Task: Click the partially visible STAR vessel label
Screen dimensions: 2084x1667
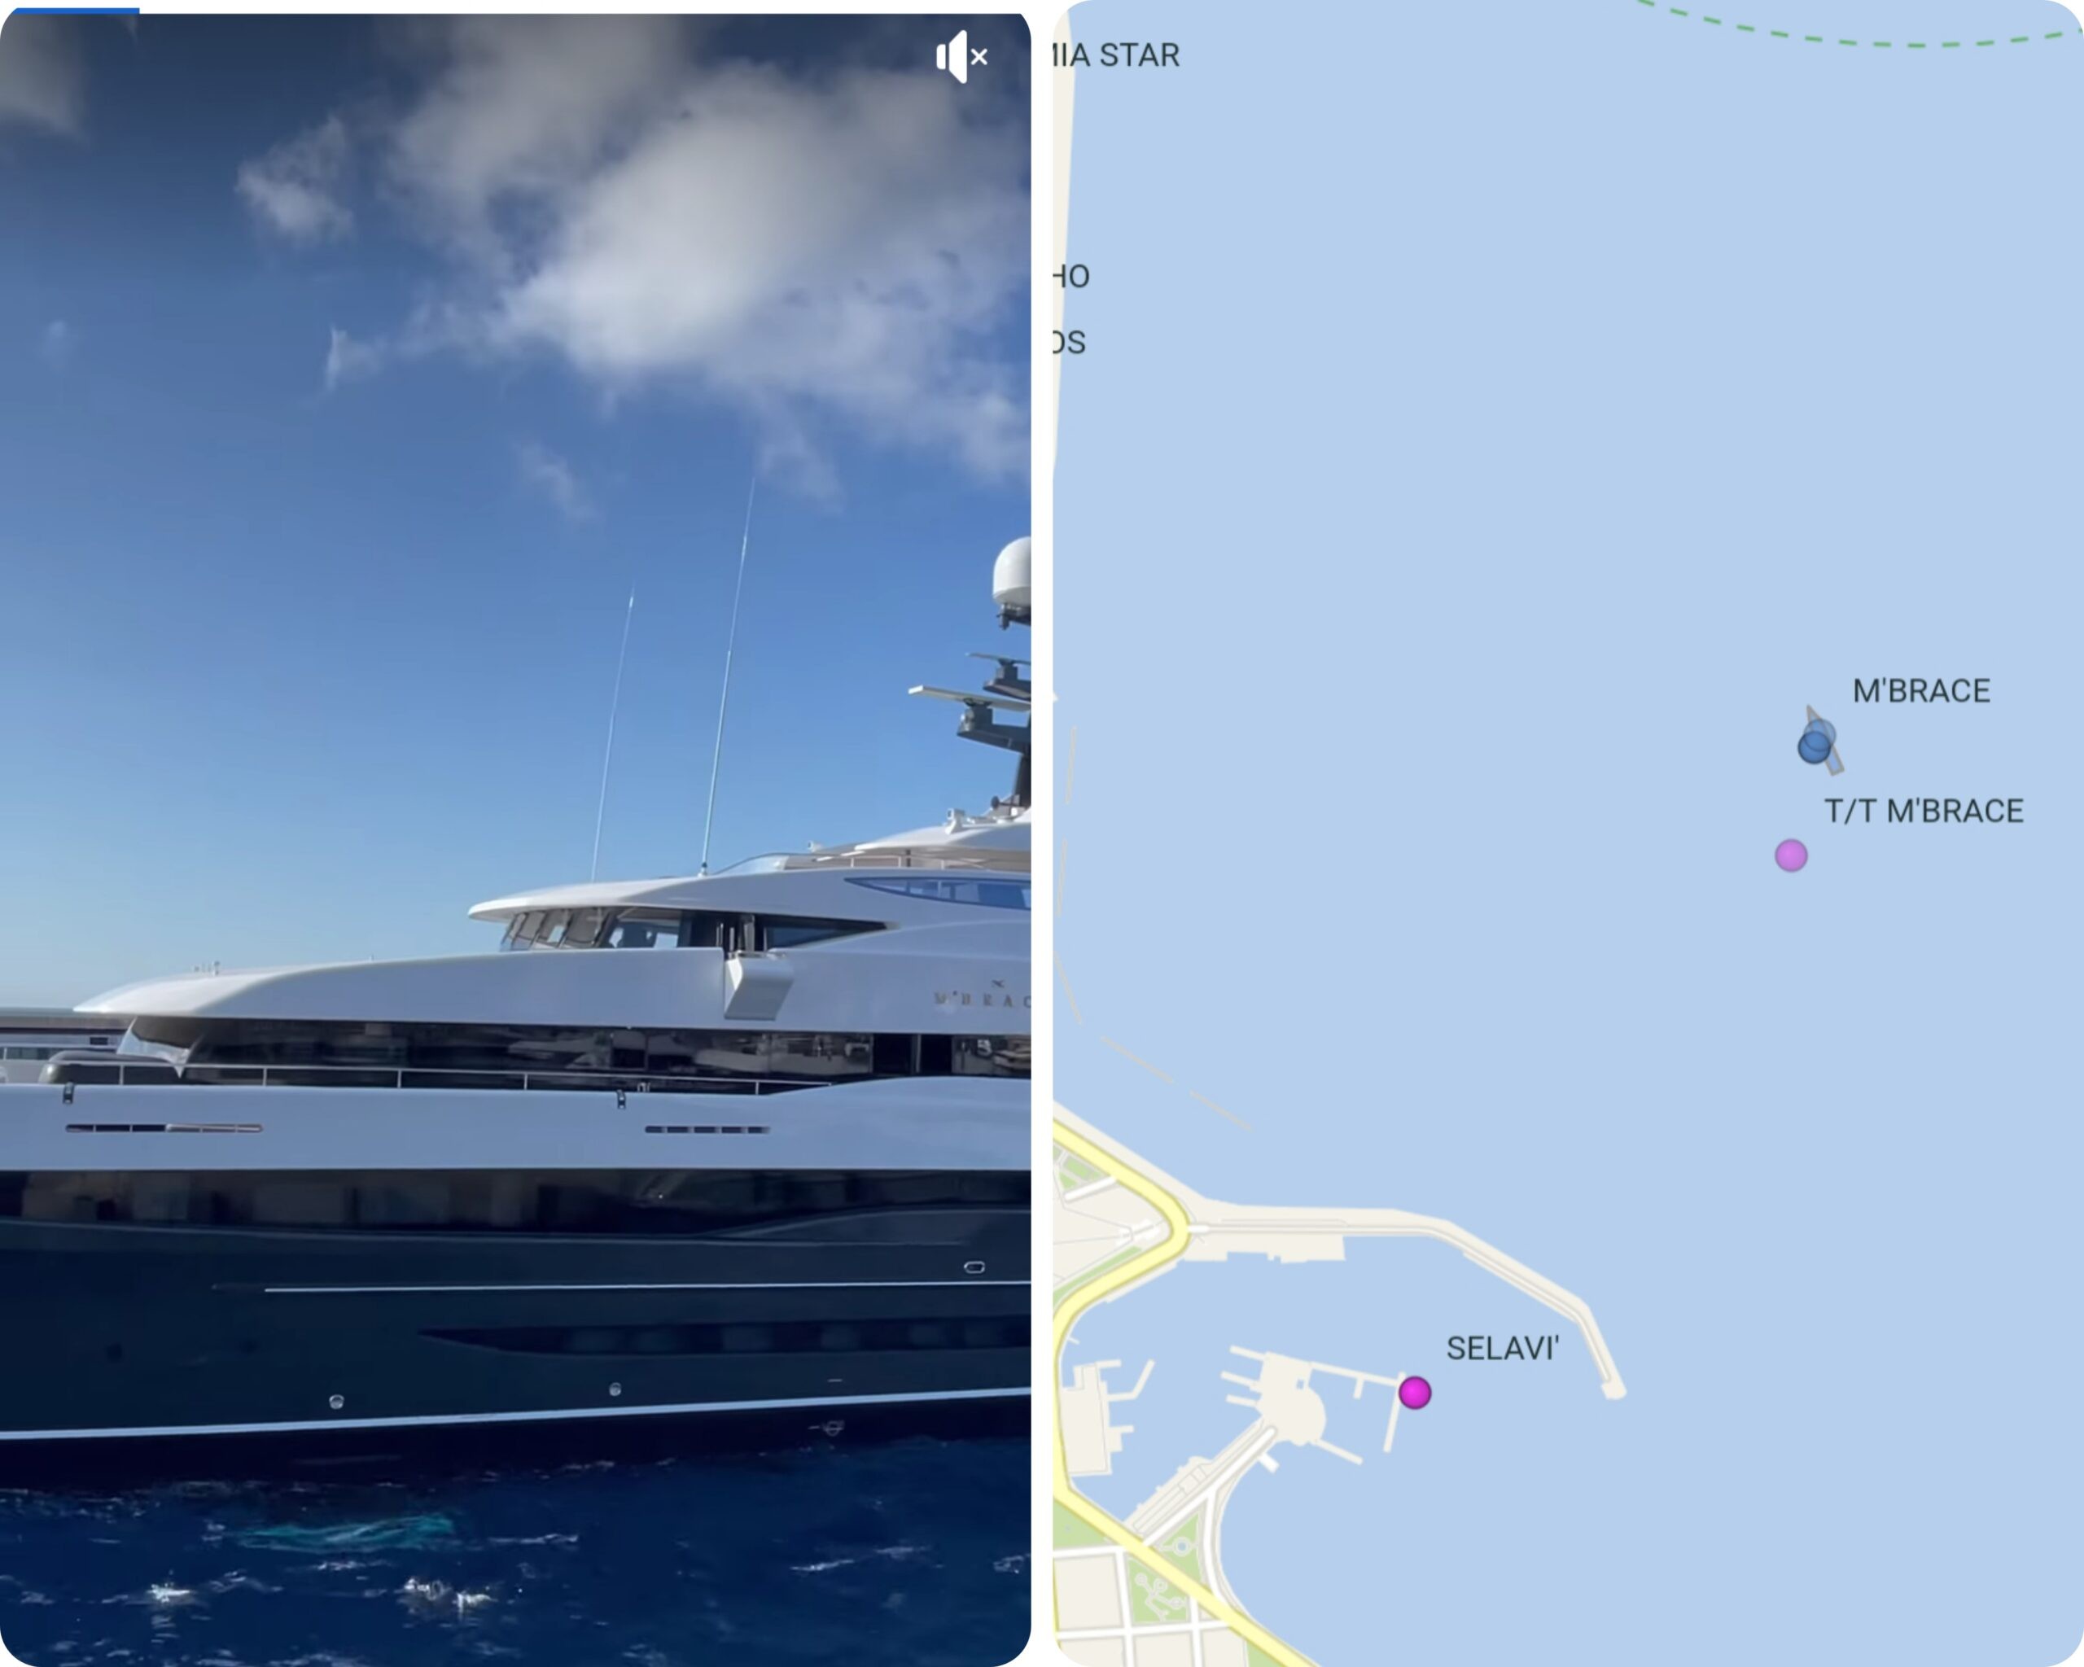Action: coord(1116,55)
